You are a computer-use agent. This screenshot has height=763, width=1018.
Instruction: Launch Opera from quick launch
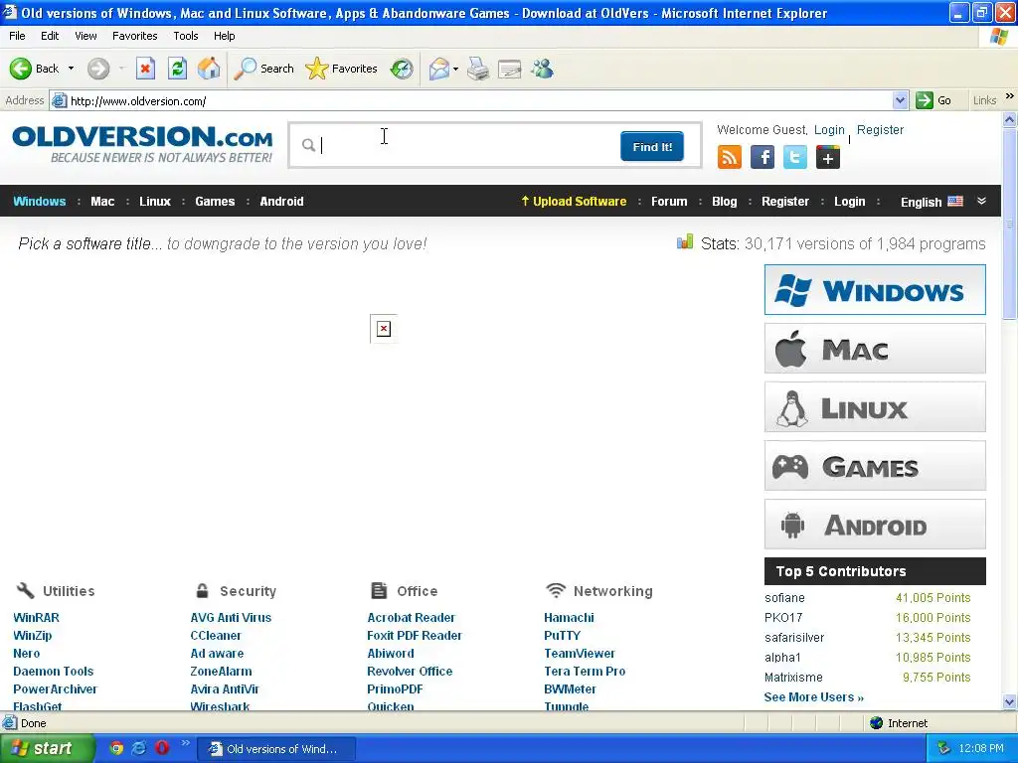click(x=162, y=748)
